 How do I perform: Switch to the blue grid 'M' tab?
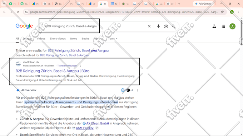click(x=114, y=4)
